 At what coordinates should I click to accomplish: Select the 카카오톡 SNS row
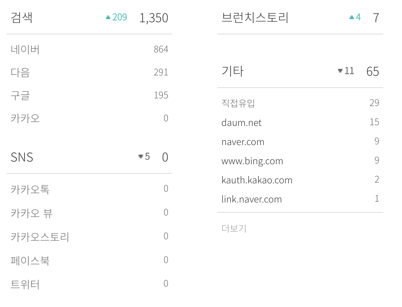[89, 189]
